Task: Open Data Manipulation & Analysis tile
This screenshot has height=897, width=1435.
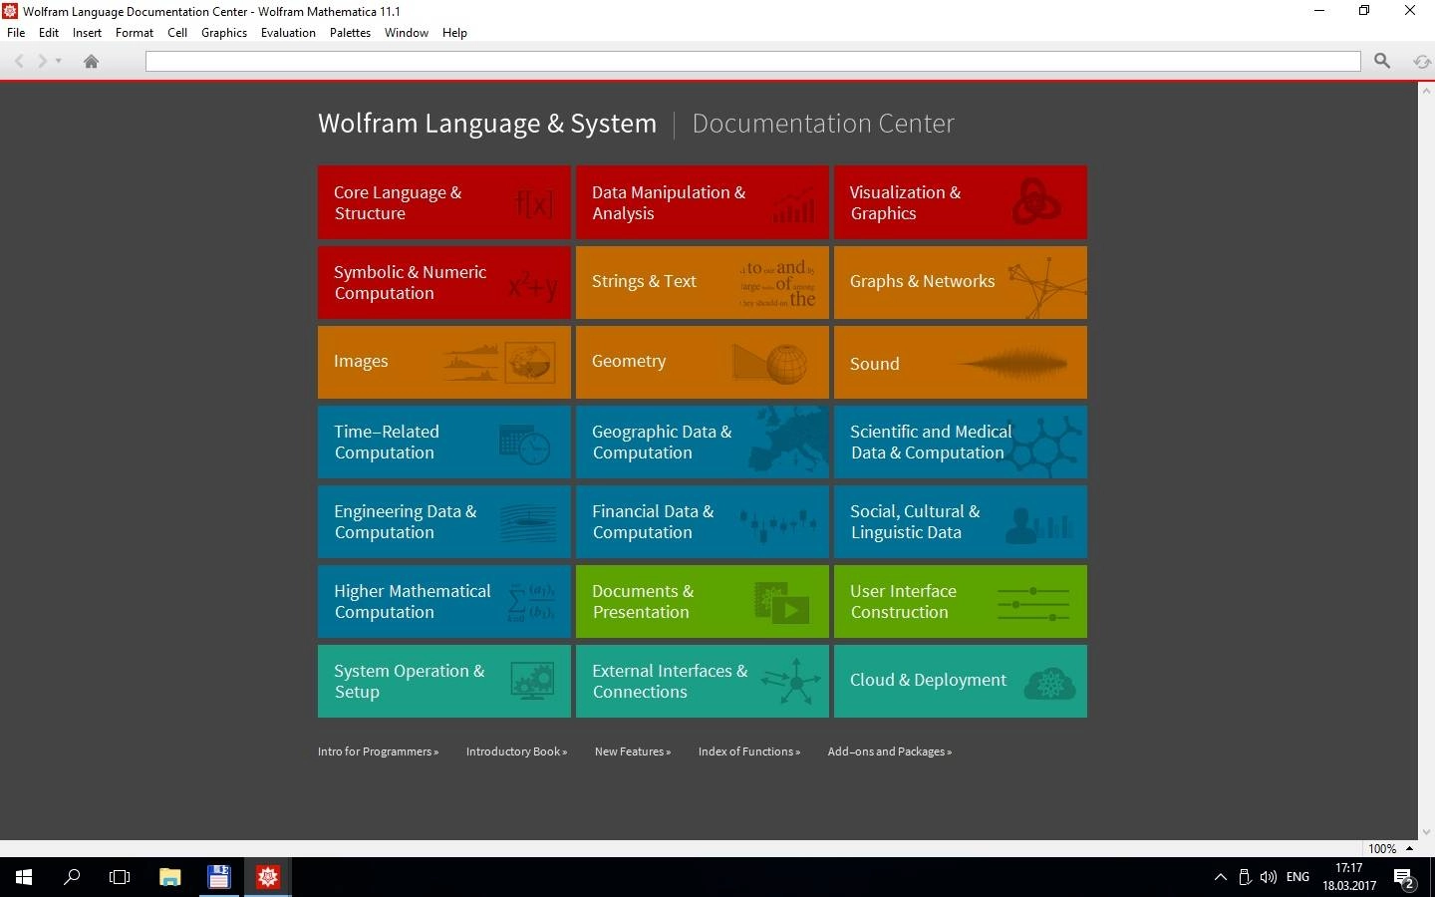Action: 703,202
